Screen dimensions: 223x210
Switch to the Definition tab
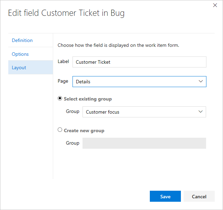(22, 40)
